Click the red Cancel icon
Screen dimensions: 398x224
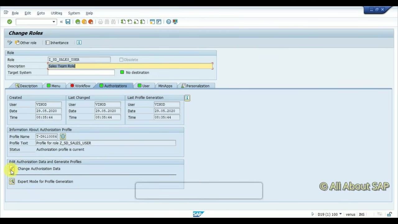90,22
